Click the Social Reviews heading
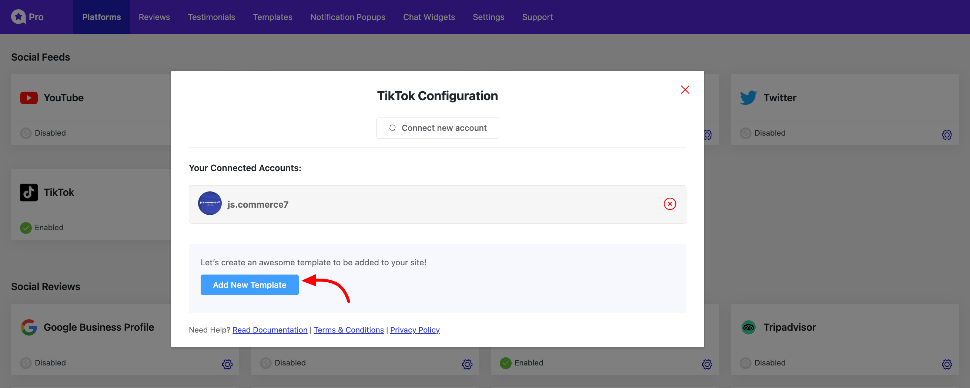This screenshot has width=970, height=388. pos(45,286)
